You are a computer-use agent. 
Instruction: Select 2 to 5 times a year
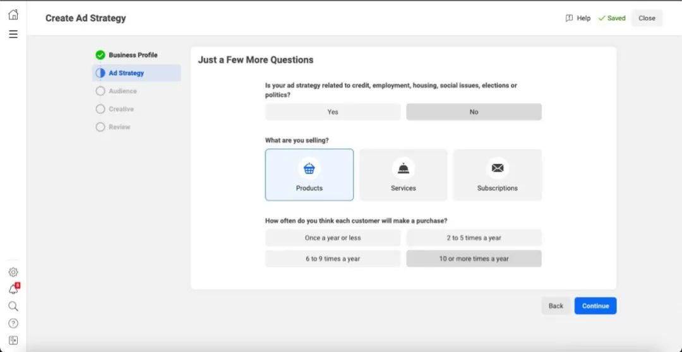(x=474, y=238)
